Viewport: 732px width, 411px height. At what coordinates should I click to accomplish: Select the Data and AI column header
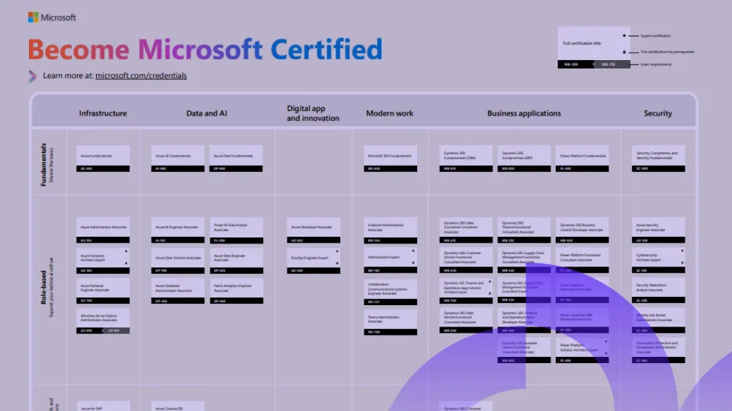coord(207,113)
